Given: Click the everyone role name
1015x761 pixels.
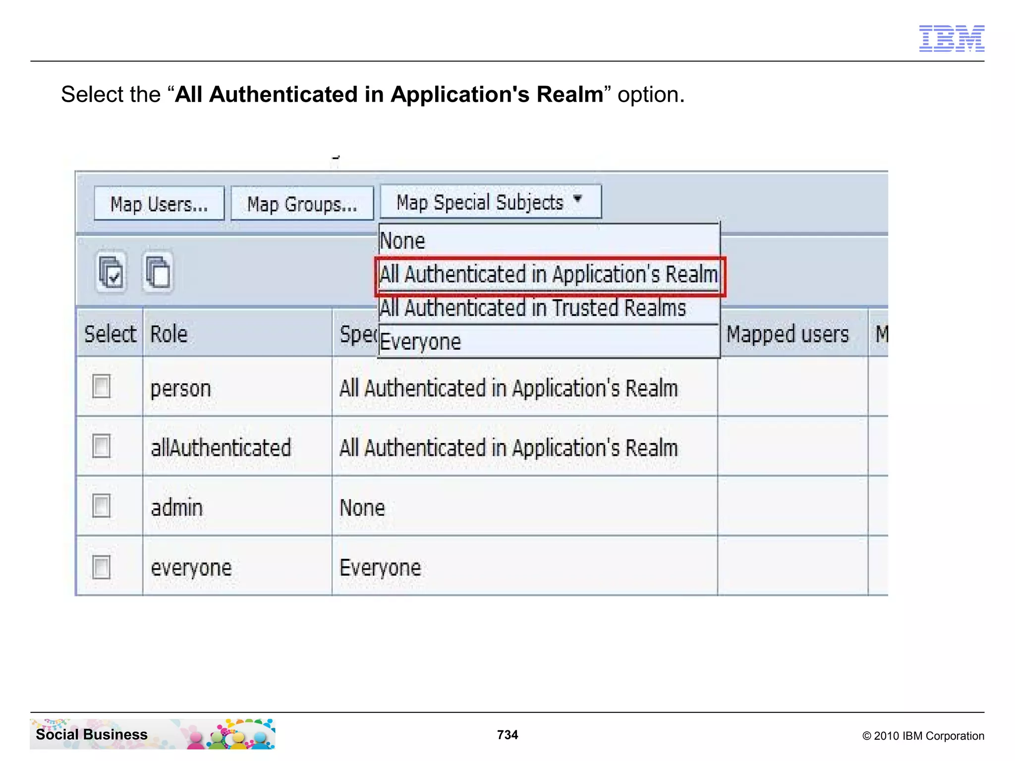Looking at the screenshot, I should tap(191, 568).
